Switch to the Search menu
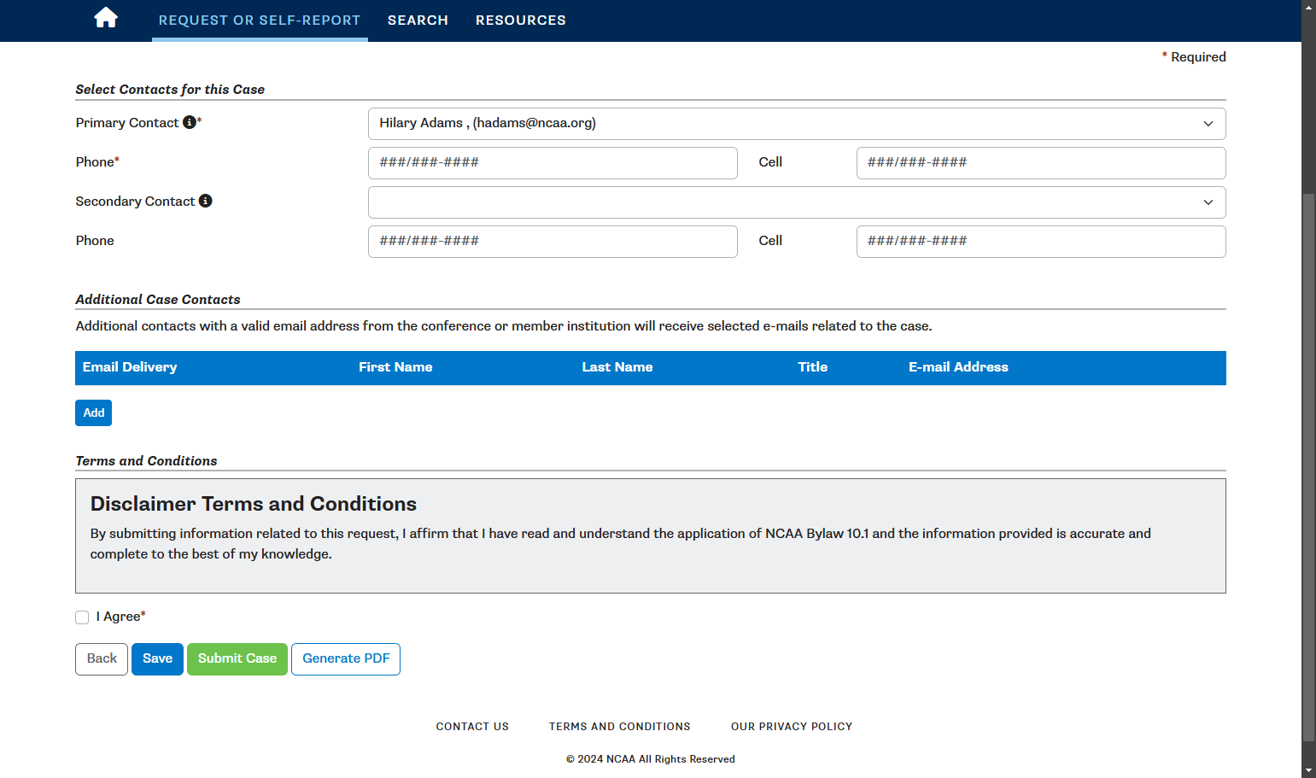This screenshot has width=1316, height=778. (418, 20)
